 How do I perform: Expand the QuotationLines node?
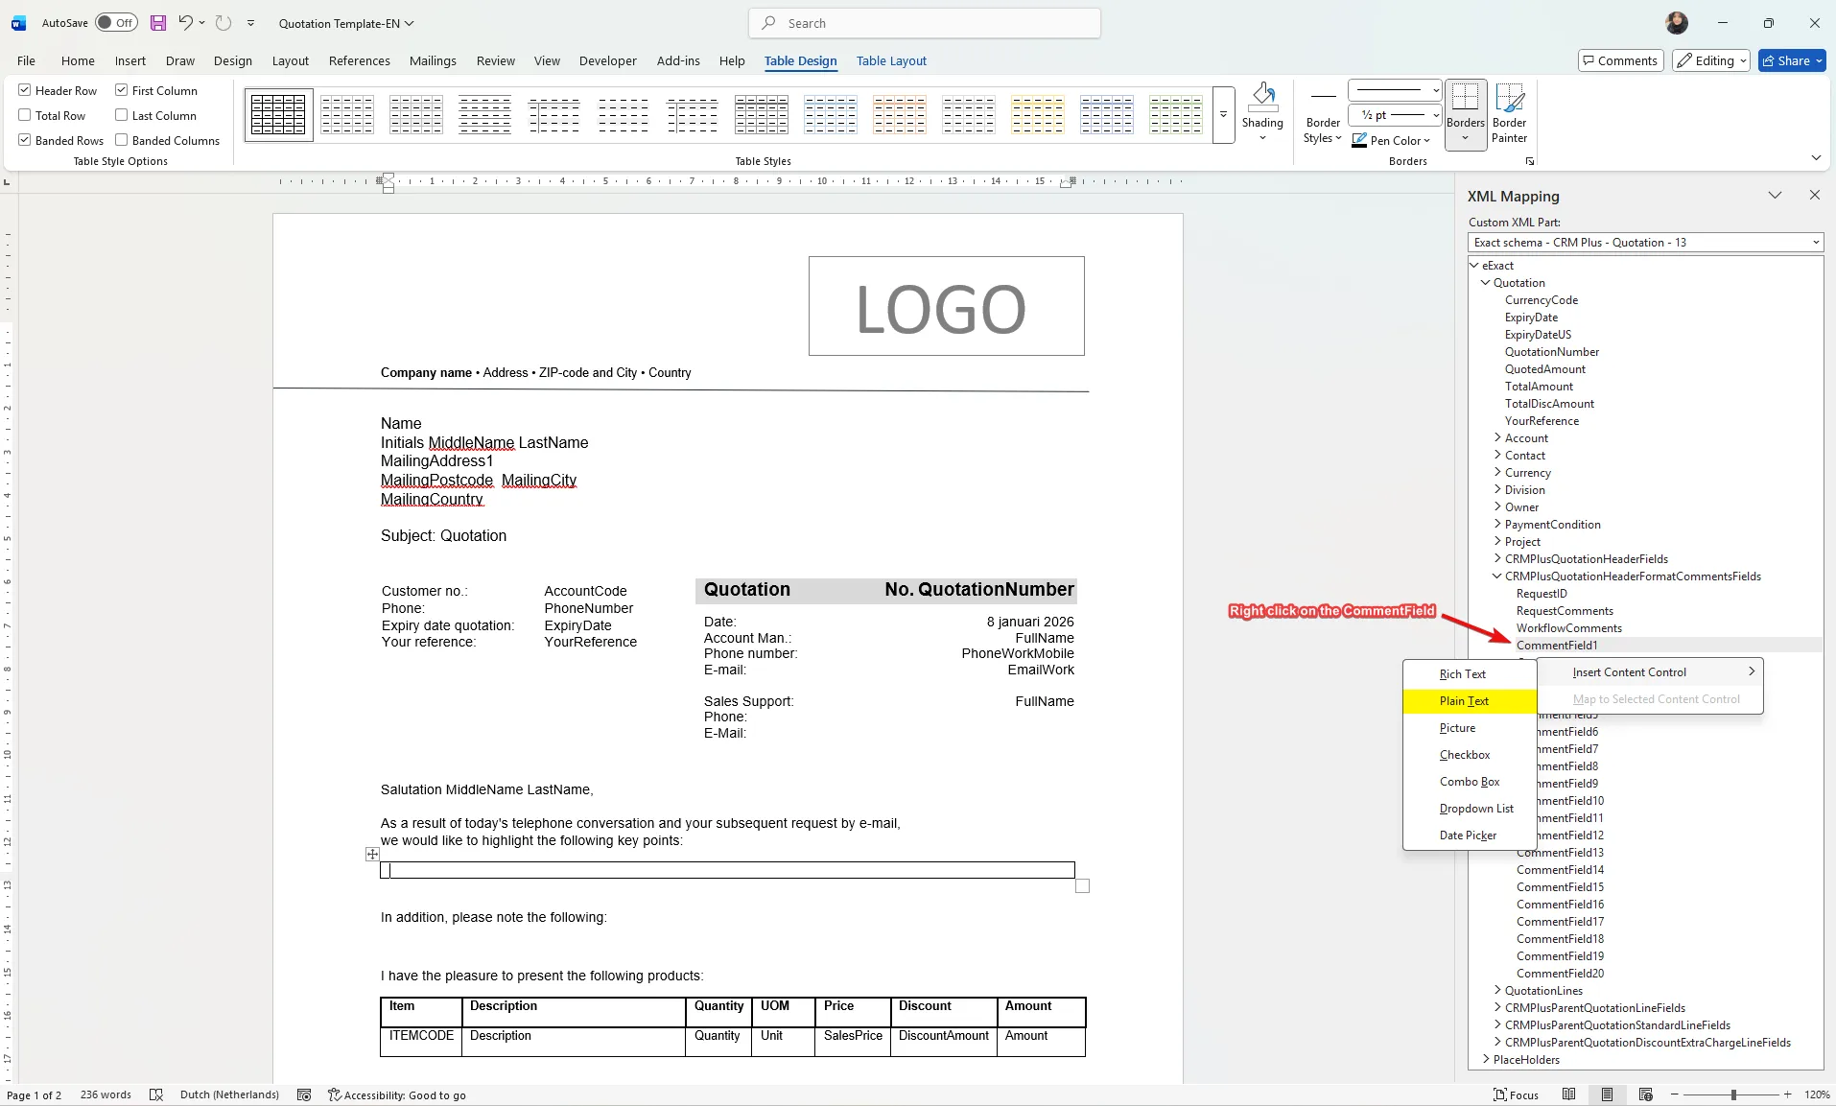pyautogui.click(x=1497, y=991)
